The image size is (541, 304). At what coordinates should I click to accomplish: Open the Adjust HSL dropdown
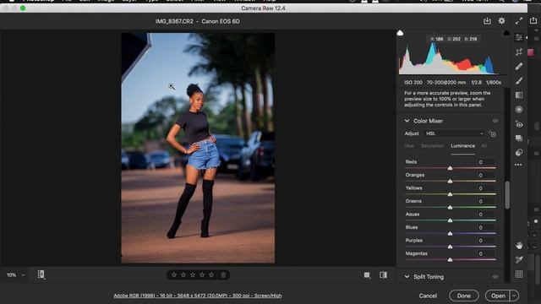click(455, 133)
